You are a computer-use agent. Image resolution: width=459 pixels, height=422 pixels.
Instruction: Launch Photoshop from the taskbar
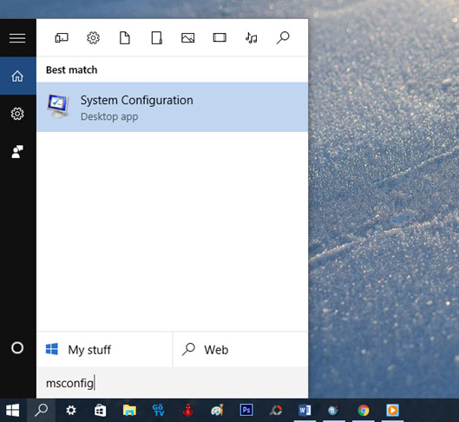click(246, 411)
